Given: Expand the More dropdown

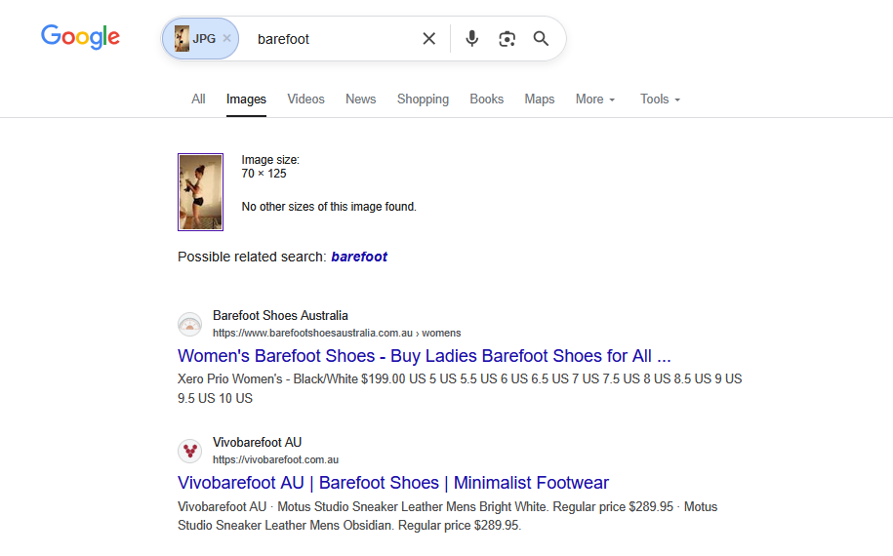Looking at the screenshot, I should coord(595,99).
